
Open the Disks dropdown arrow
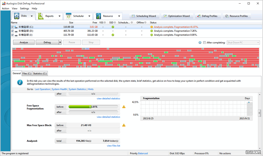click(x=32, y=16)
